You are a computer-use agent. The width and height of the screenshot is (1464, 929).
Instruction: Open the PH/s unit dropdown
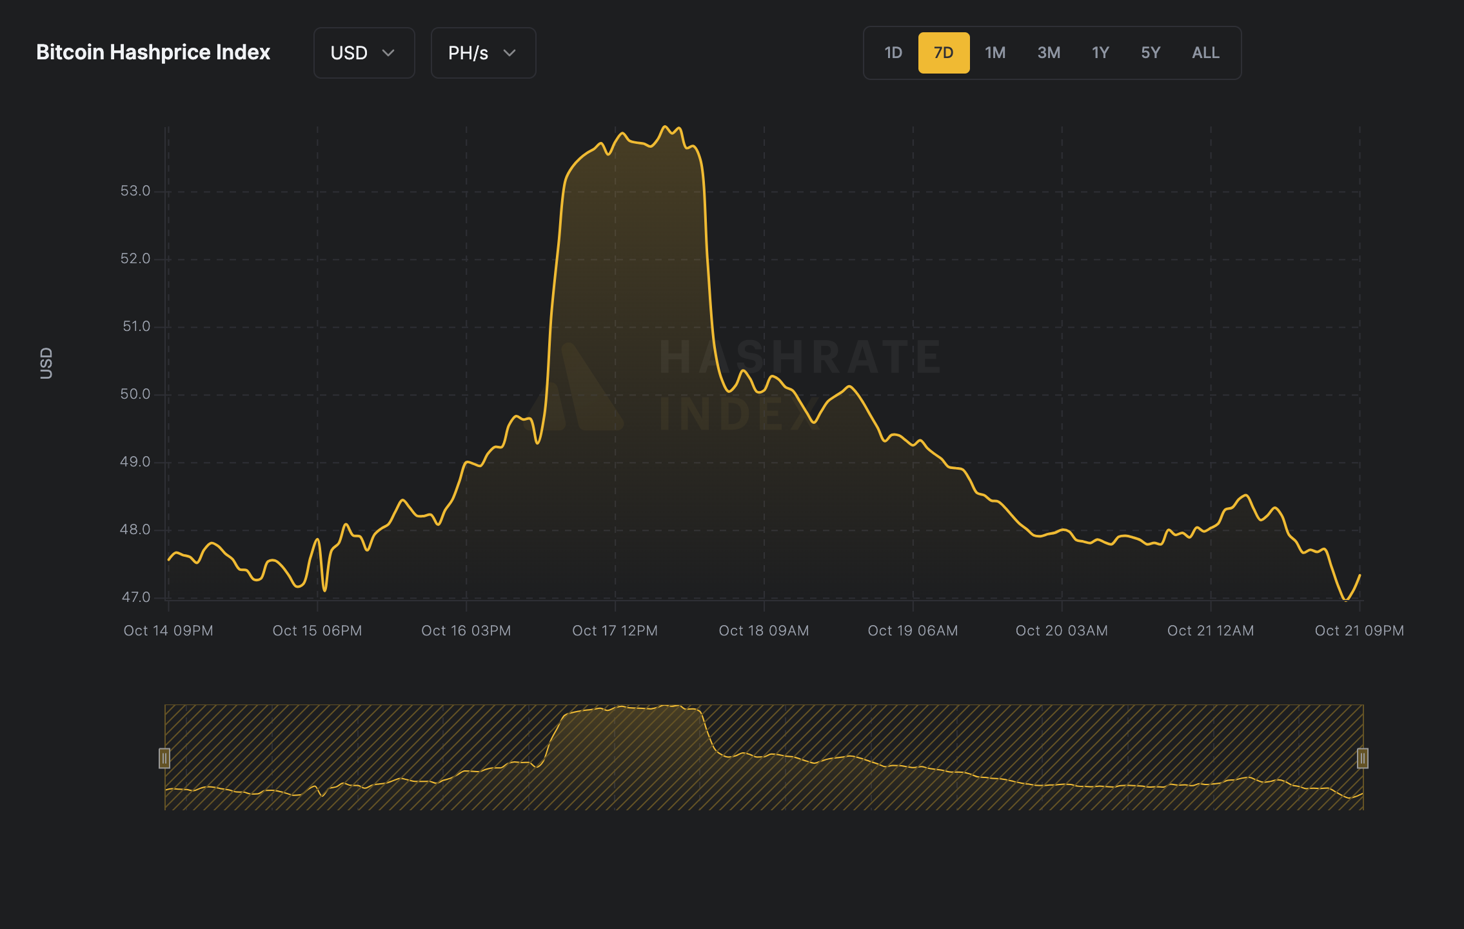click(482, 53)
